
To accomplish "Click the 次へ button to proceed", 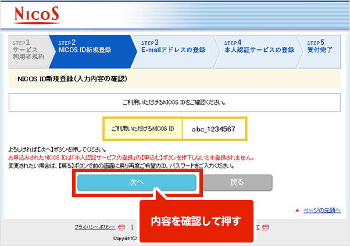I will [137, 182].
